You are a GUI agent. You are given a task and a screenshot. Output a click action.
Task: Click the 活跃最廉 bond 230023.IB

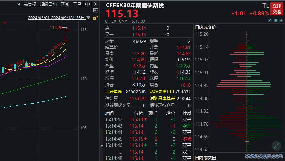[136, 92]
